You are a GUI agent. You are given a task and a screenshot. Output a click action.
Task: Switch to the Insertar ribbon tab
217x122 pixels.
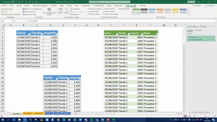pos(19,6)
